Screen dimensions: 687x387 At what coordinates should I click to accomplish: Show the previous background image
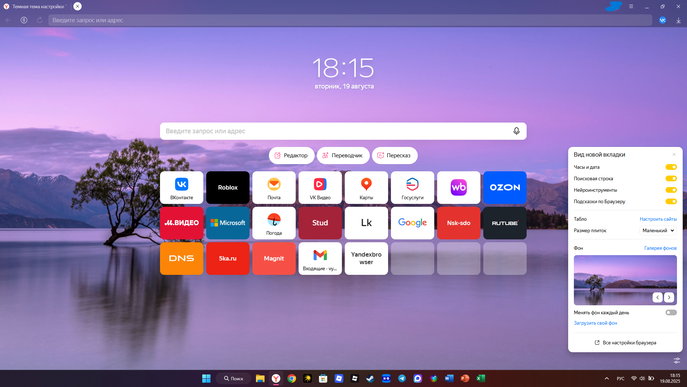(x=657, y=297)
